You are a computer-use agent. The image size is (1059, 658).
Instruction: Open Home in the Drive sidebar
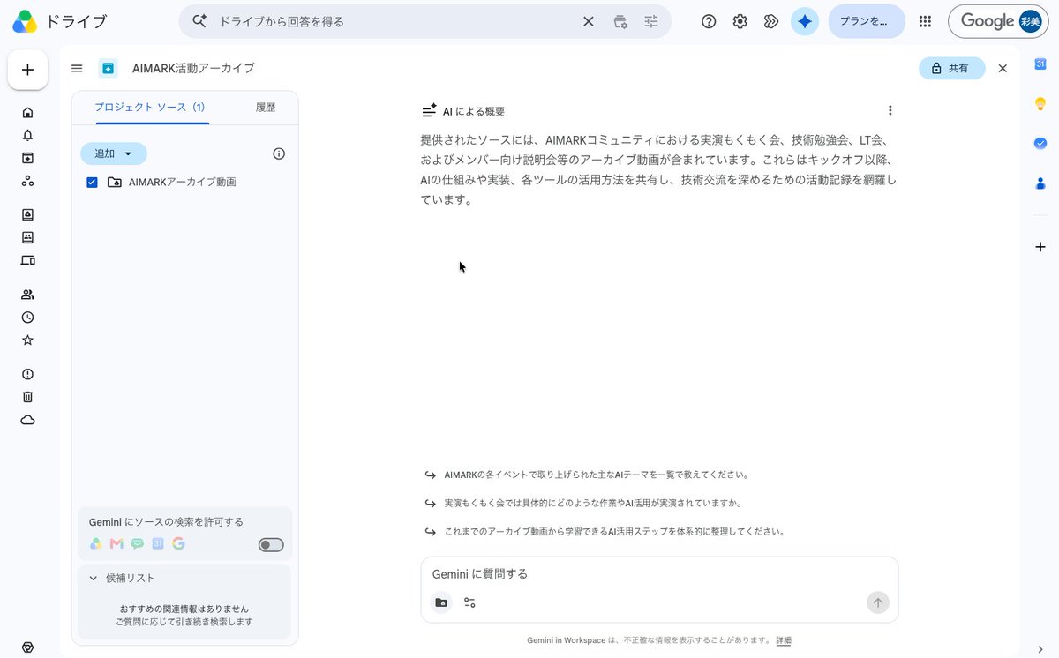coord(27,112)
